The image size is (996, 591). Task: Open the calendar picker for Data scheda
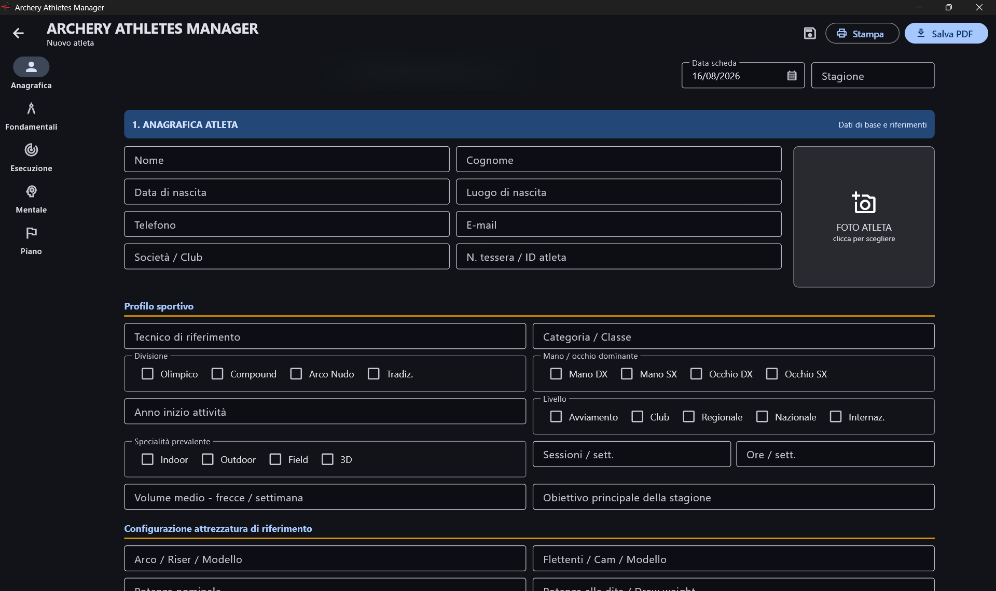(x=792, y=76)
